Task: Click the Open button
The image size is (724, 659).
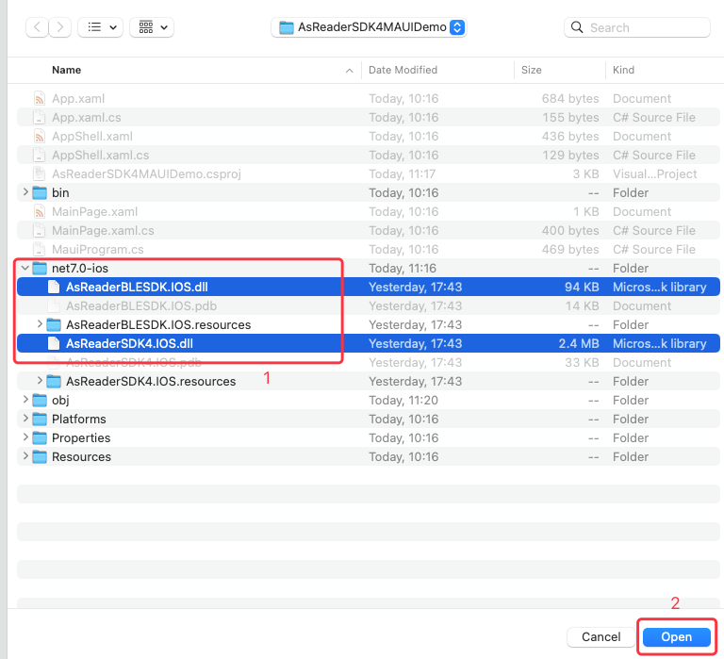Action: coord(676,636)
